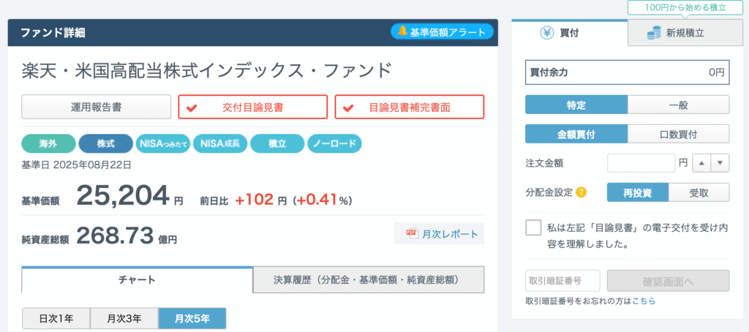Open the 決算履歴 tab
Image resolution: width=749 pixels, height=332 pixels.
(x=369, y=280)
